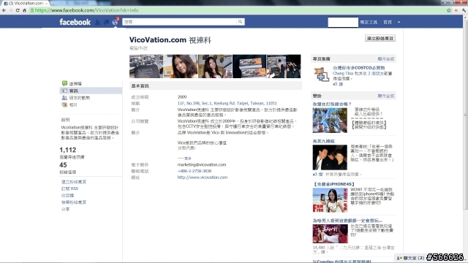Click the thumbs-up like icon under COSTCO

tap(335, 84)
